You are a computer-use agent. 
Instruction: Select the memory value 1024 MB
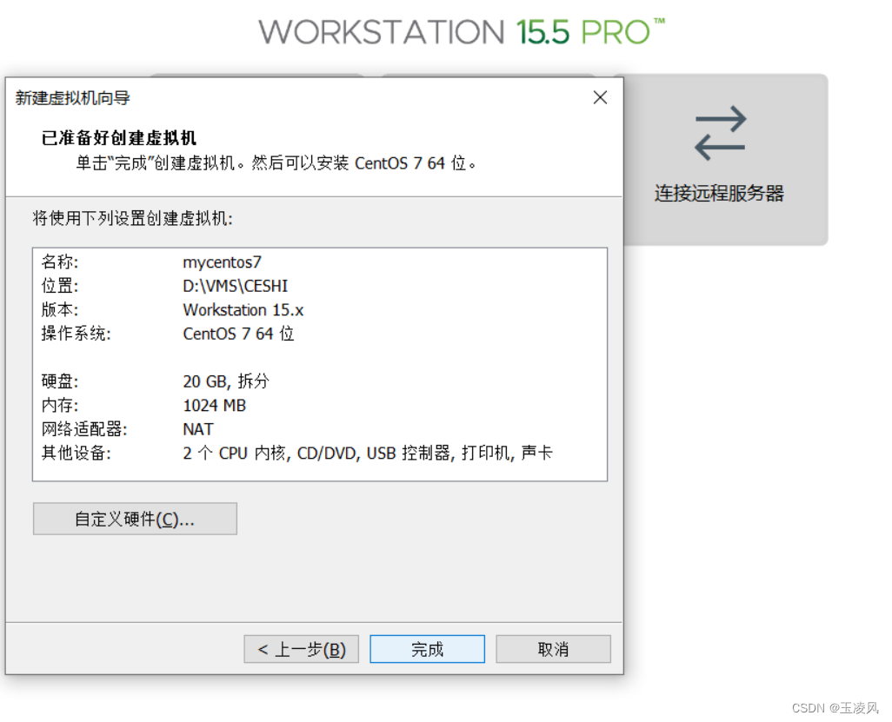click(x=215, y=406)
